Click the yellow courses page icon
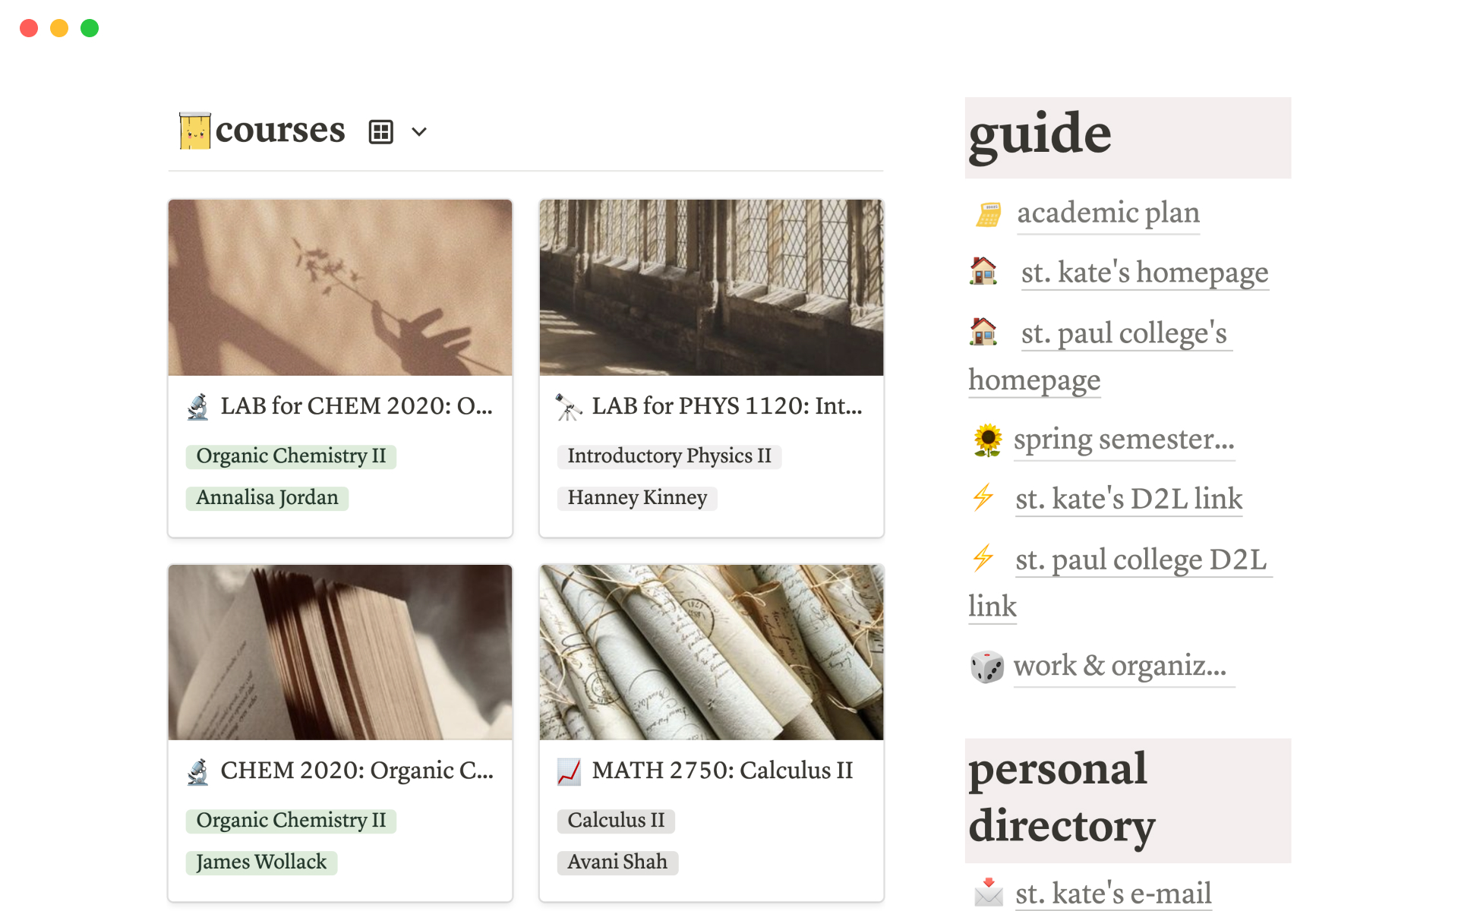1458x911 pixels. [194, 131]
